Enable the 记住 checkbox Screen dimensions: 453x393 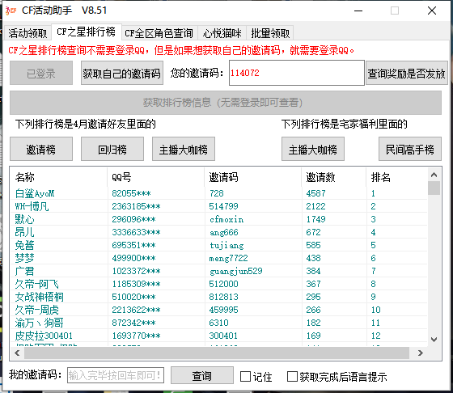246,376
